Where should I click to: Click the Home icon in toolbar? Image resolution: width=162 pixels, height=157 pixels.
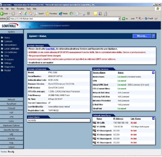click(30, 13)
